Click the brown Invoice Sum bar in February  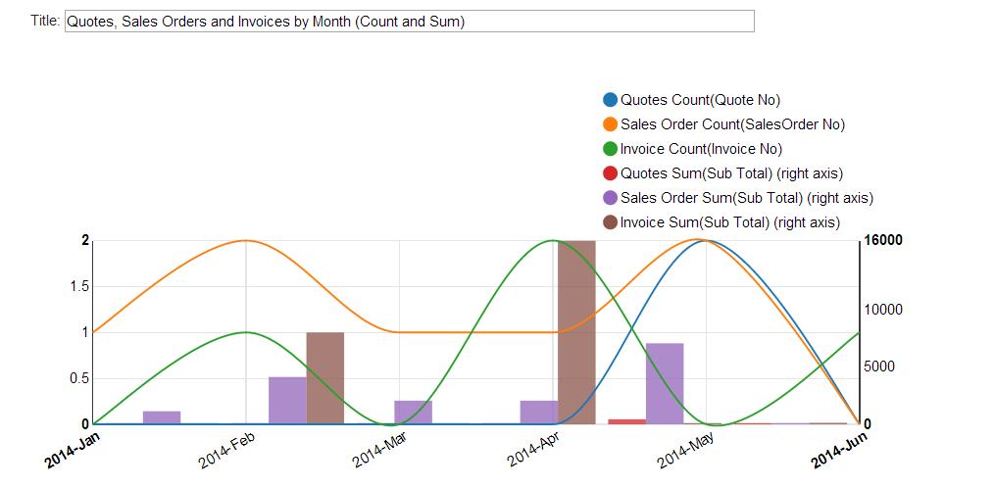tap(325, 378)
